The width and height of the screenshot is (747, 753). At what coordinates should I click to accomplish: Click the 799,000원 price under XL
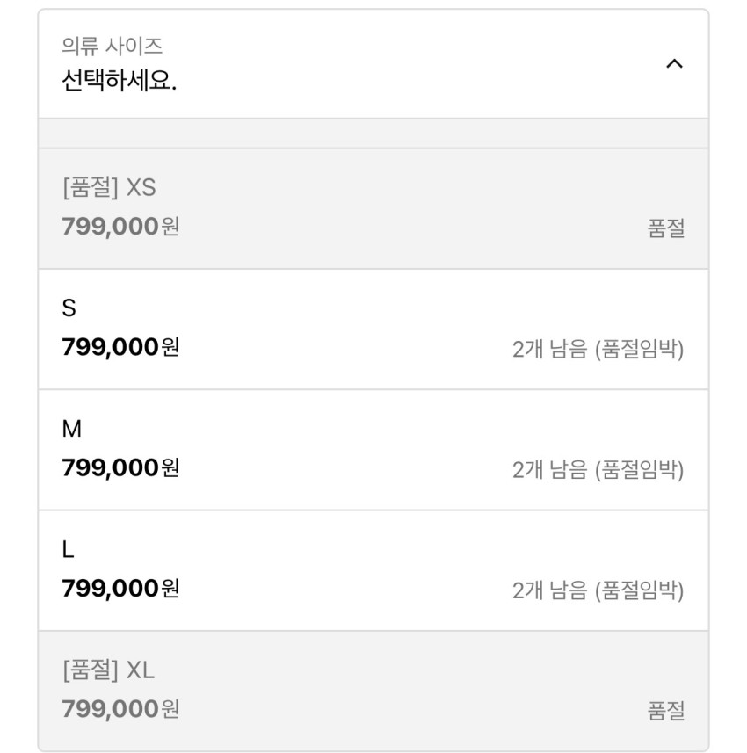[120, 708]
